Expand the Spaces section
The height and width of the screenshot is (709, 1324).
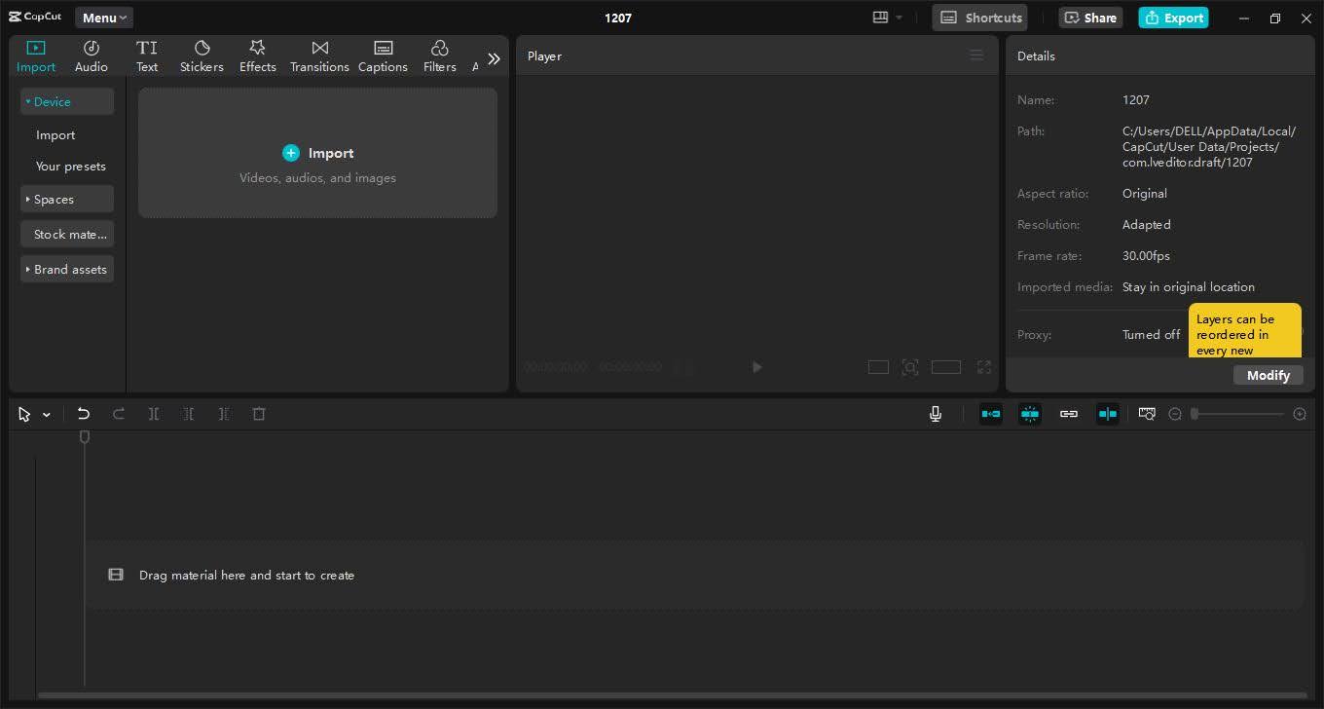click(67, 199)
